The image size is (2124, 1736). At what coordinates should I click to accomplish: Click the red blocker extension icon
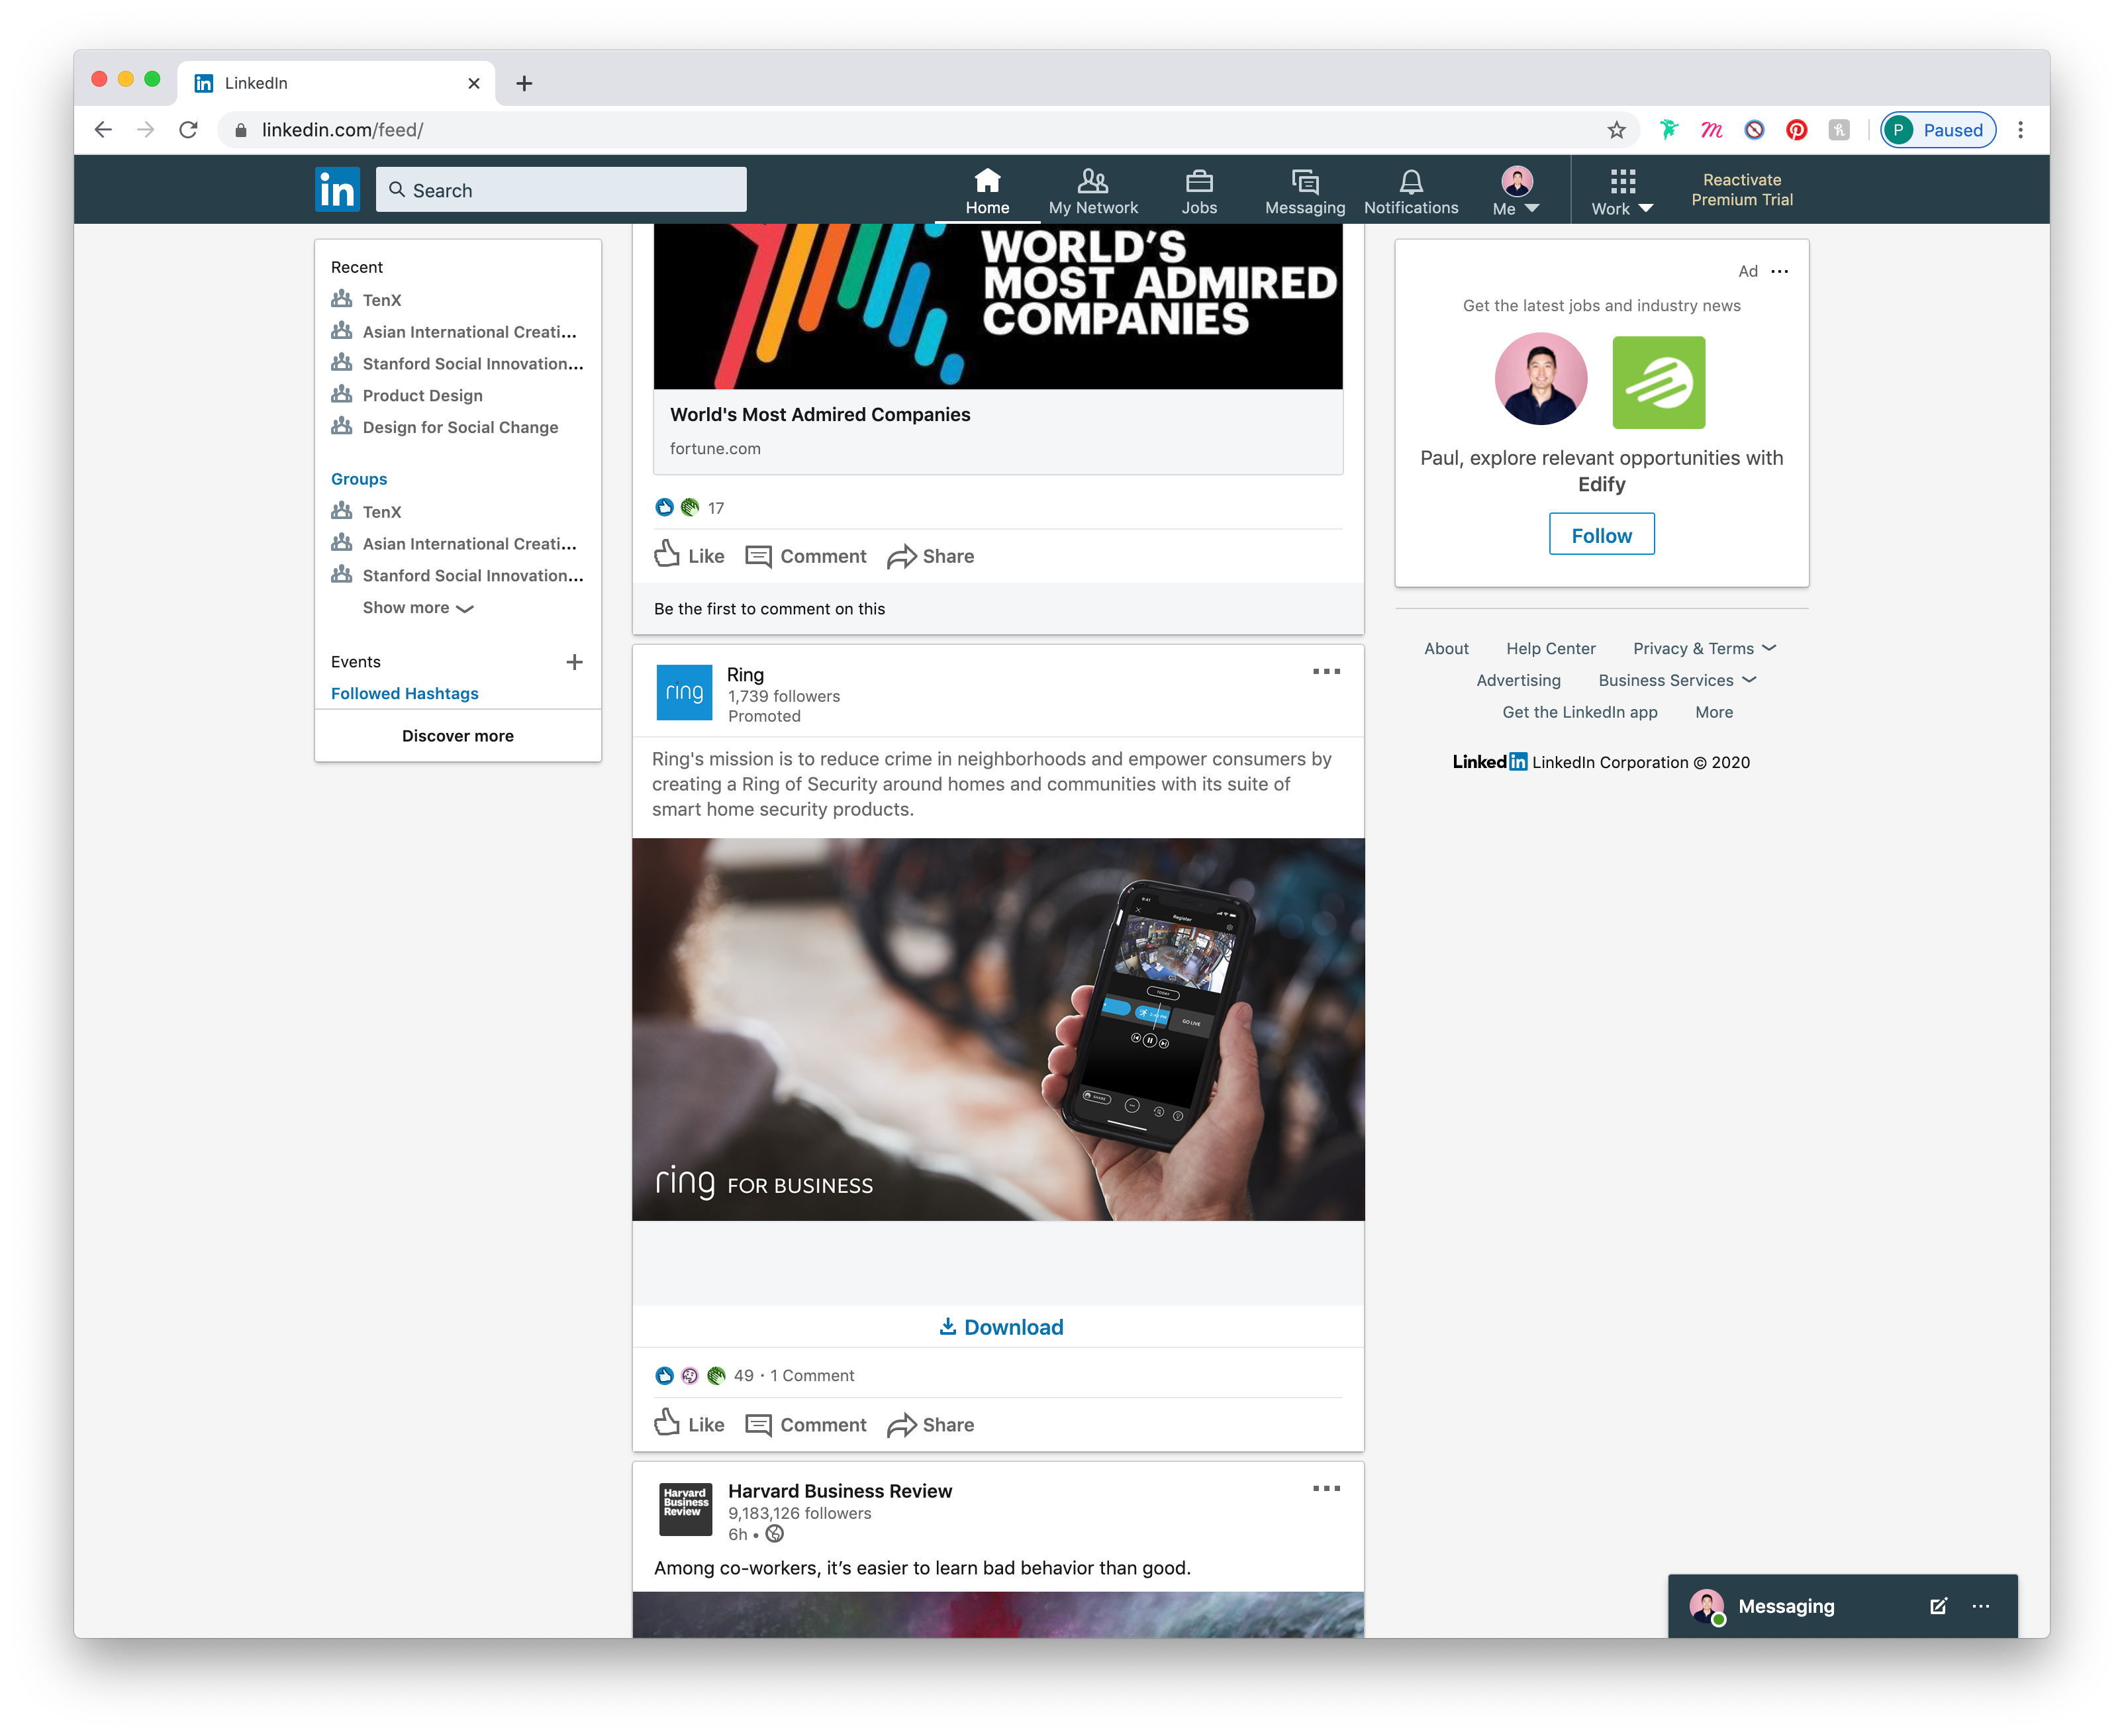[x=1754, y=130]
